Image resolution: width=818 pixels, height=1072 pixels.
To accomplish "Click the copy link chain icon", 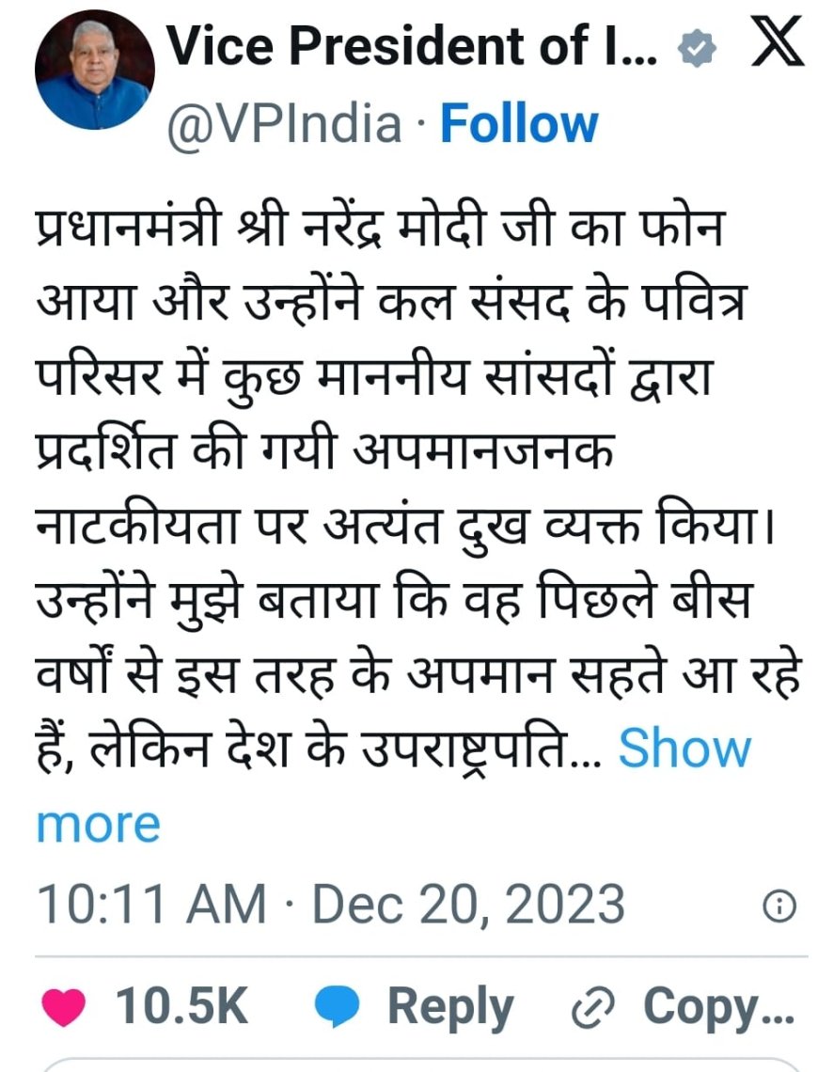I will pos(592,1009).
